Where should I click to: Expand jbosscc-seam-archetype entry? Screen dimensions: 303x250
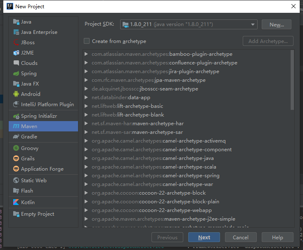pyautogui.click(x=86, y=89)
